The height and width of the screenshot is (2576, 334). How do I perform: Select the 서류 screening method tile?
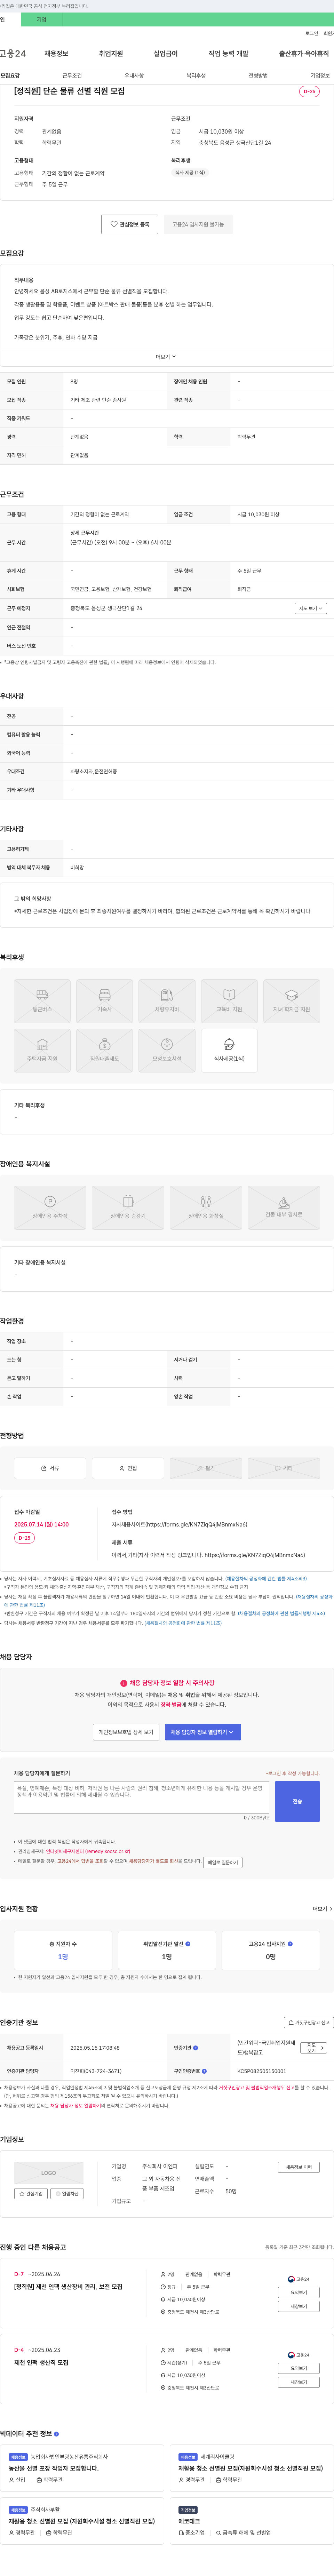50,1468
